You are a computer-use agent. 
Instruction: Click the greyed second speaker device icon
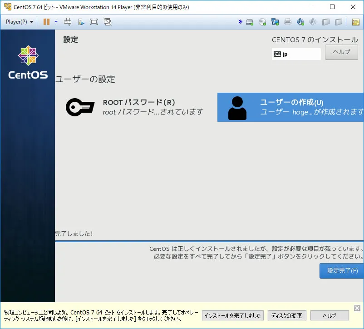pos(313,22)
